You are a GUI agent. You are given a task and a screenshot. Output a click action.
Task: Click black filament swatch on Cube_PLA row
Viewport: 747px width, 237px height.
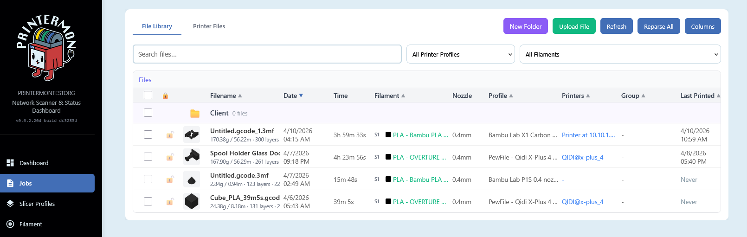click(388, 201)
